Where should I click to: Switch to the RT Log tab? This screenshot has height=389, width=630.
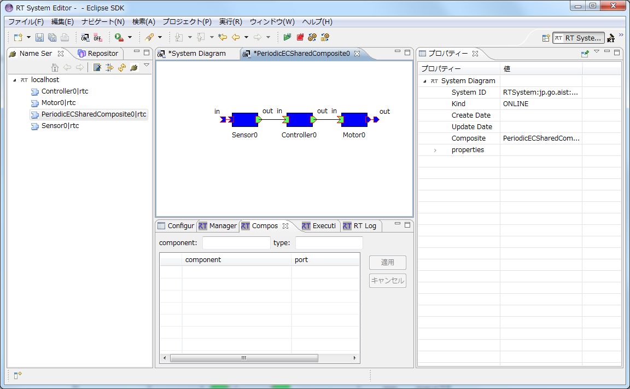coord(360,226)
